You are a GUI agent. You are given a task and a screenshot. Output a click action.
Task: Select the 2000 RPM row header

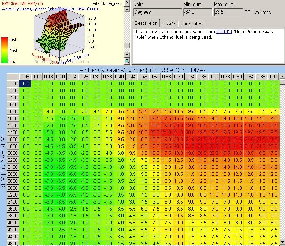[13, 153]
